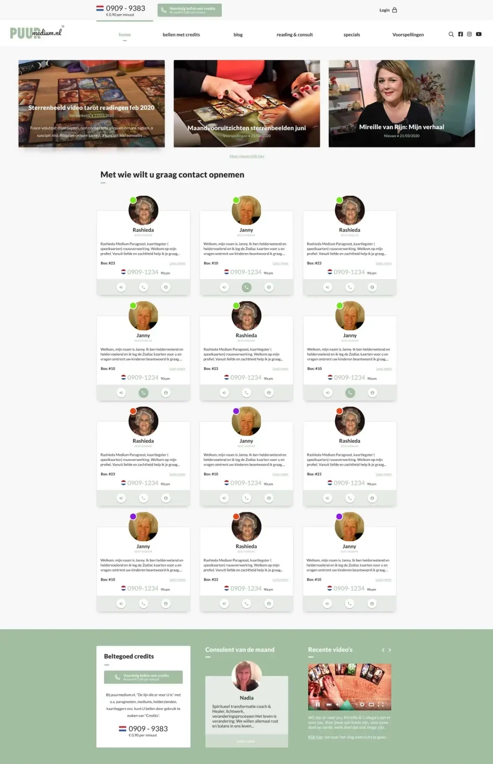Click the 'Login' link
Viewport: 493px width, 764px height.
click(388, 10)
